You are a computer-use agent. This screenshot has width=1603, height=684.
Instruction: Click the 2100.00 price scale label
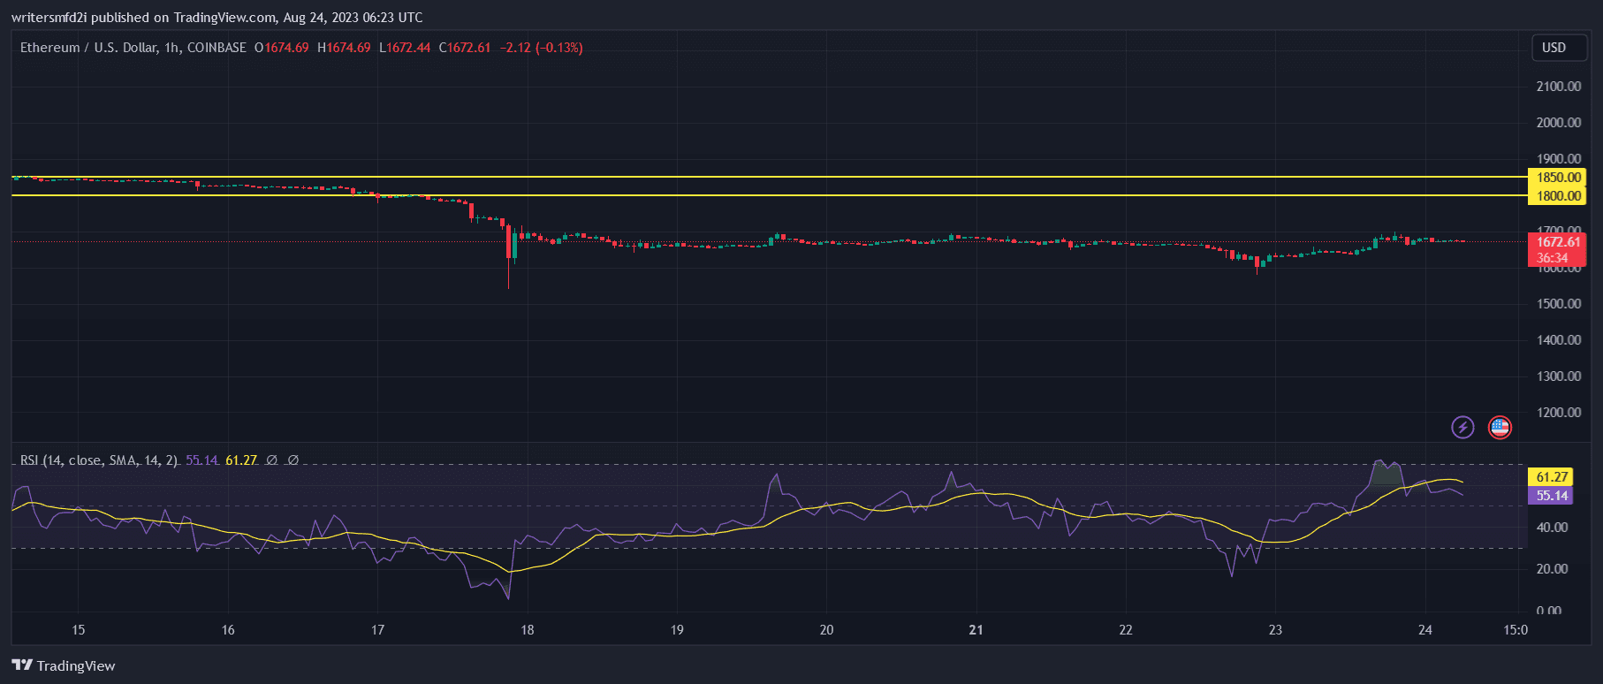tap(1558, 87)
